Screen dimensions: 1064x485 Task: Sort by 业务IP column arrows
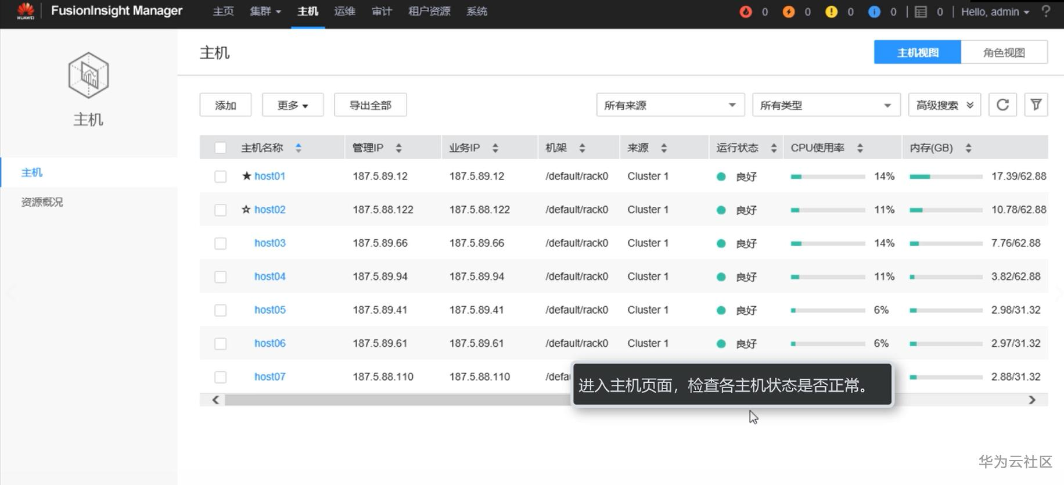(x=495, y=148)
